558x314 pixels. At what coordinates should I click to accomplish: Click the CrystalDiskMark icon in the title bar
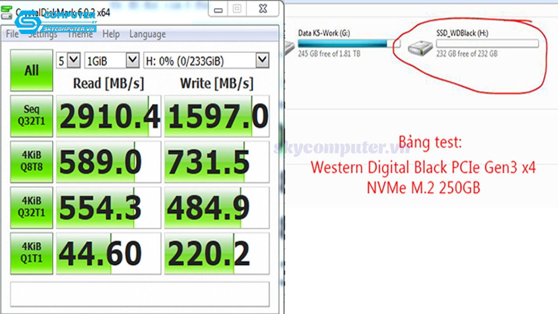6,14
